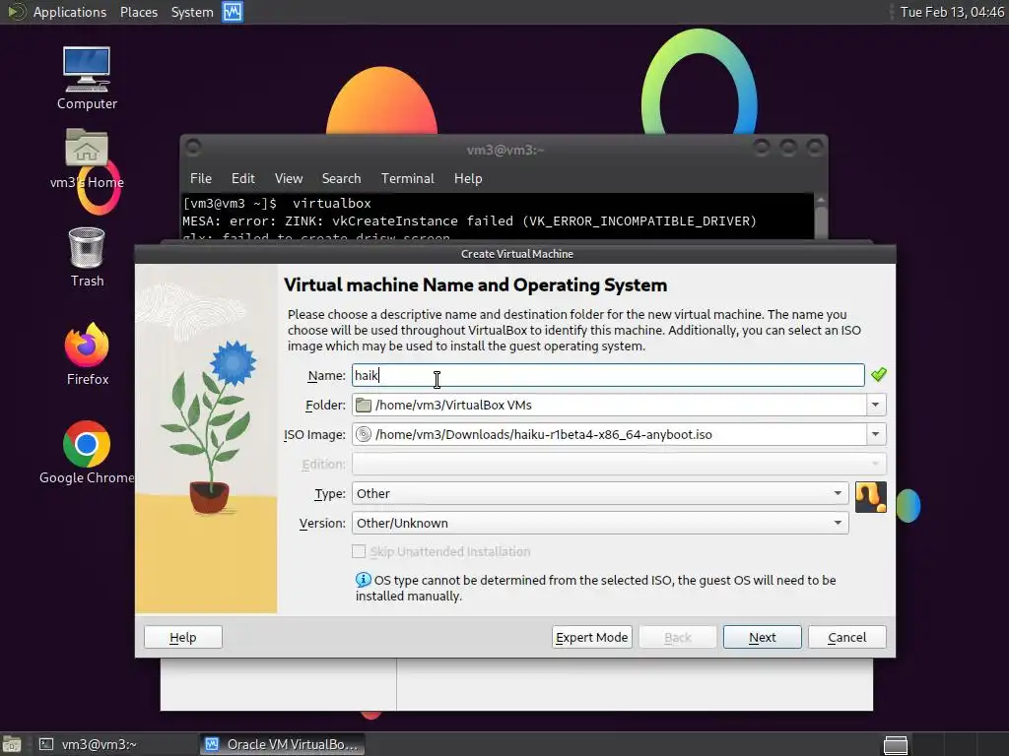Click the info icon beside OS type message
This screenshot has width=1009, height=756.
tap(363, 580)
